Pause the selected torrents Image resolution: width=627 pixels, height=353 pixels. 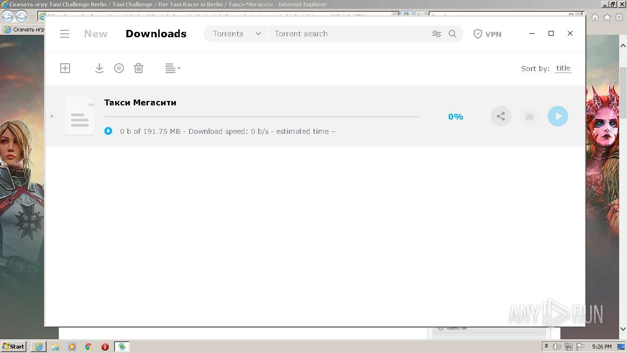tap(119, 68)
